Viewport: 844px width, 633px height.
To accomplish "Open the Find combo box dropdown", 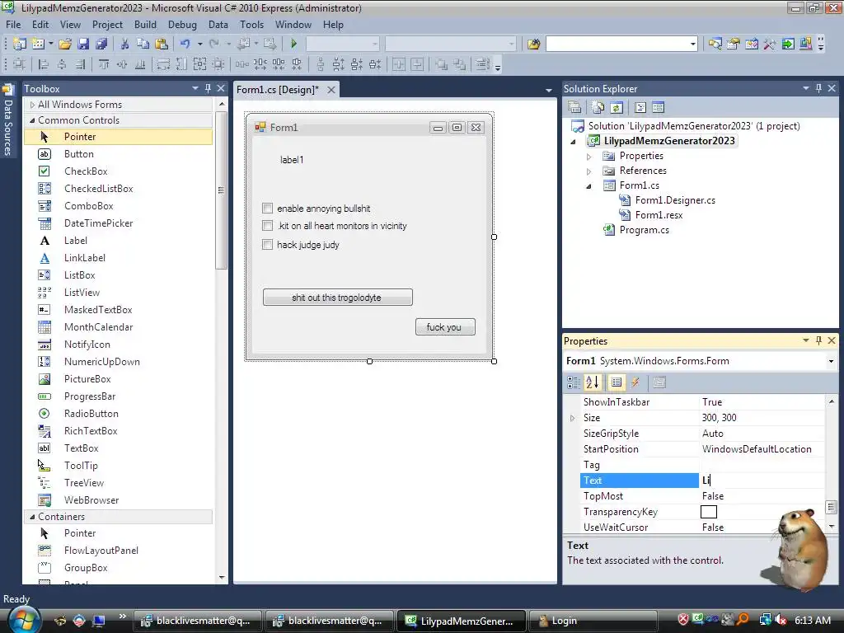I will pos(692,44).
